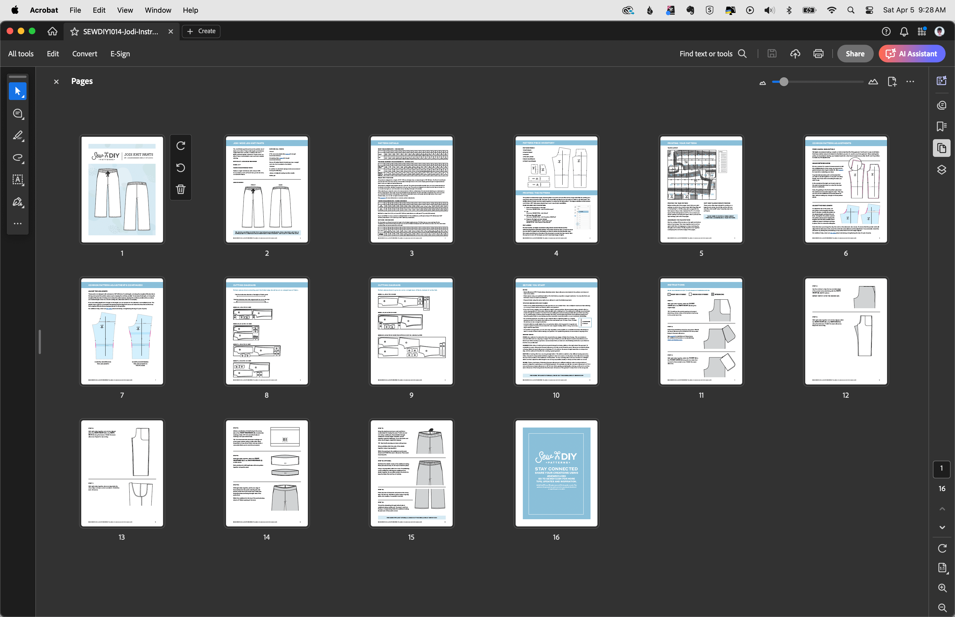955x617 pixels.
Task: Select the text box selection tool
Action: coord(18,180)
